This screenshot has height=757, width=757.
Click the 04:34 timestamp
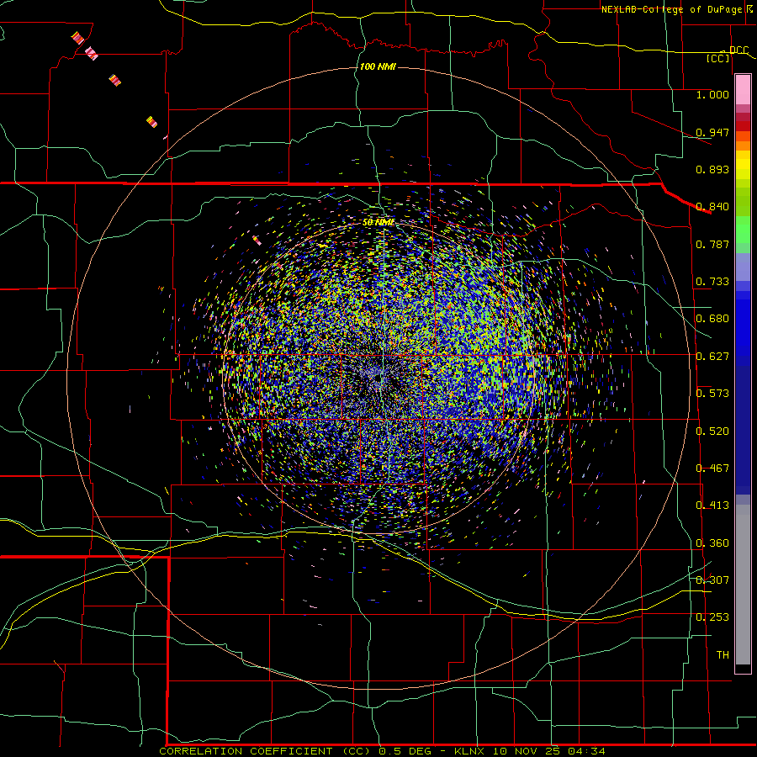click(586, 751)
